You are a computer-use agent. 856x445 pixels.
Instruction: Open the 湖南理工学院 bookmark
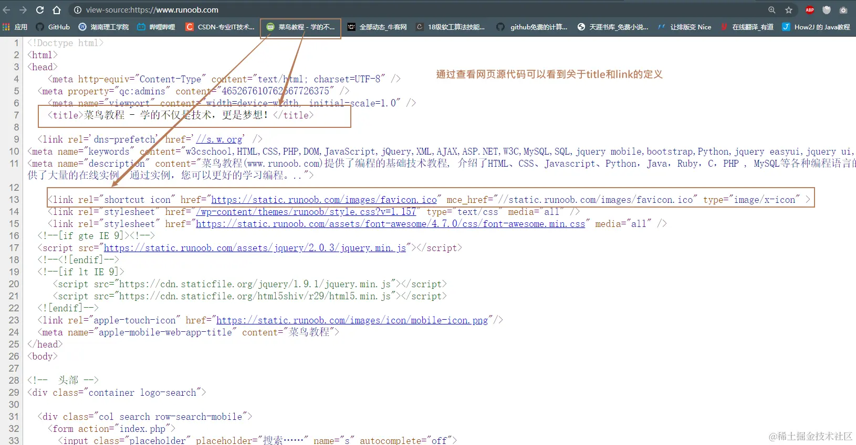[x=104, y=27]
